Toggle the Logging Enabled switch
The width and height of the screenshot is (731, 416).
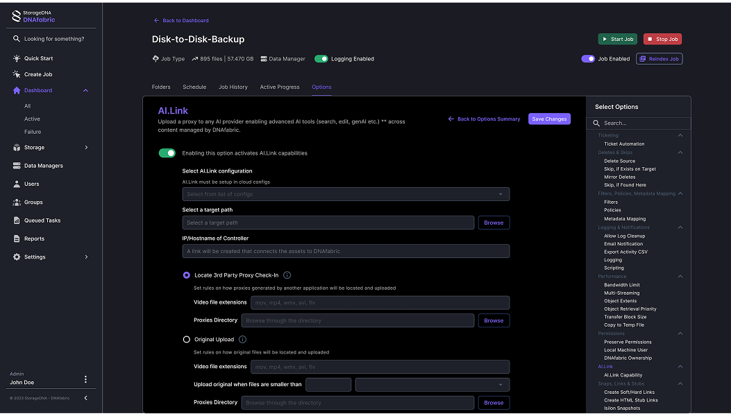click(321, 59)
